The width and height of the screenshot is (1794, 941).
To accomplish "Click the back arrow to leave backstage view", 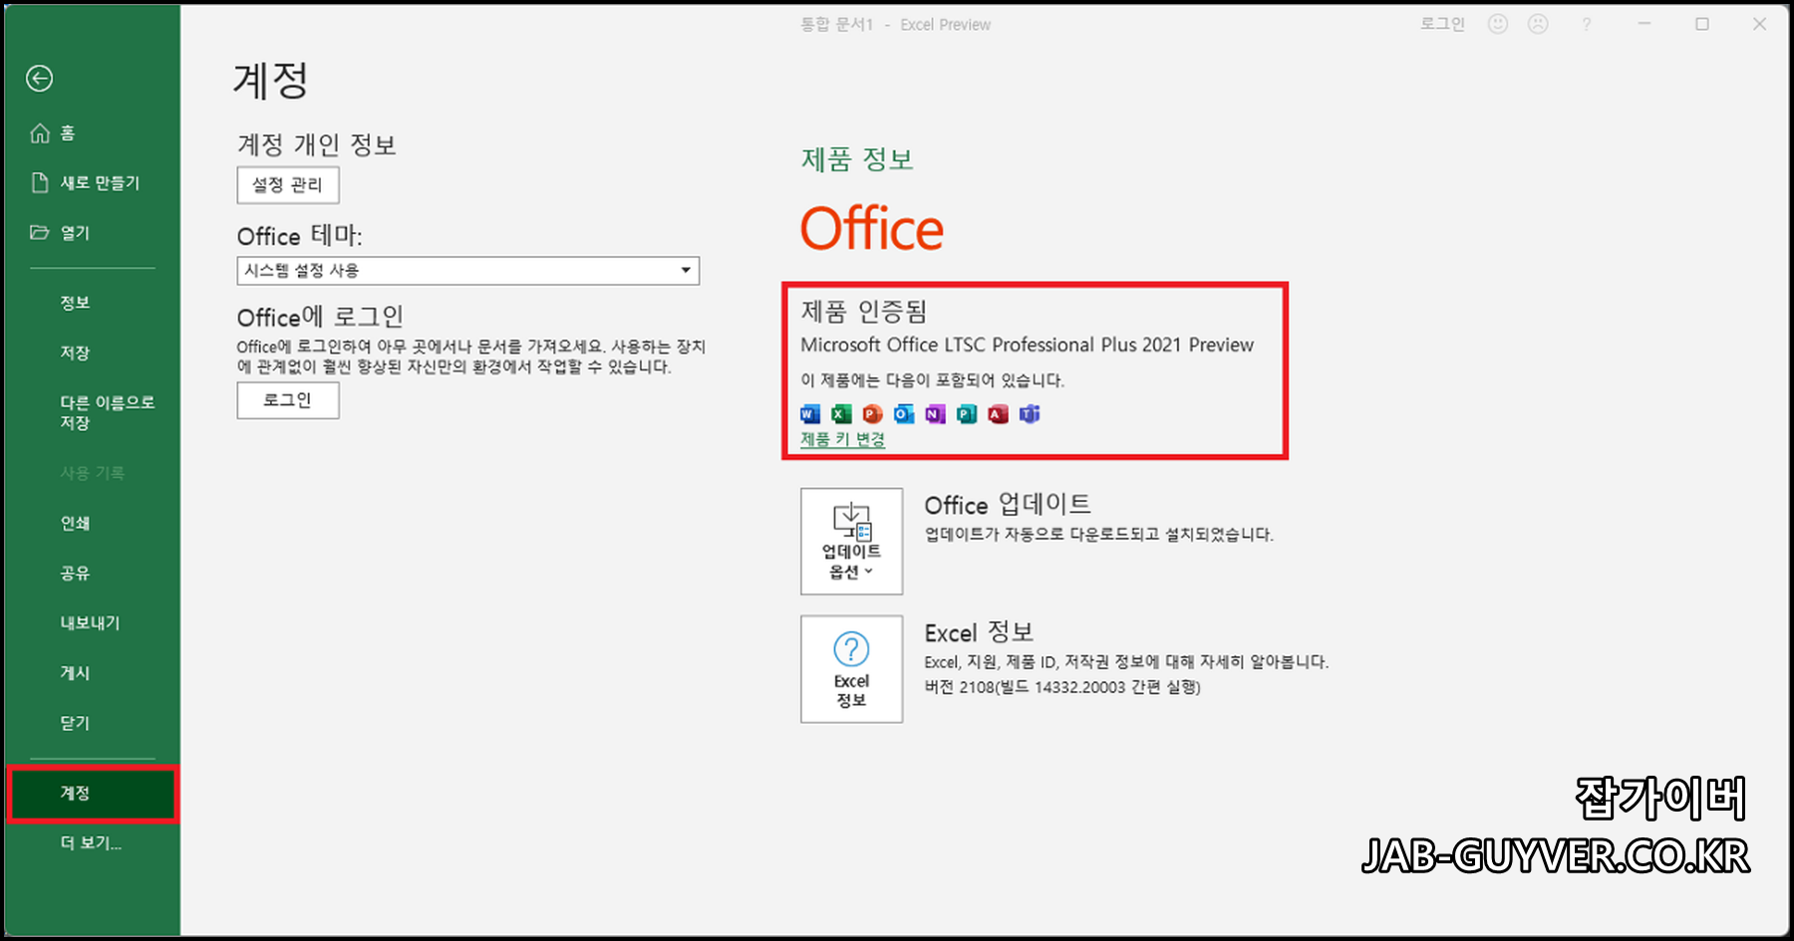I will [x=39, y=79].
